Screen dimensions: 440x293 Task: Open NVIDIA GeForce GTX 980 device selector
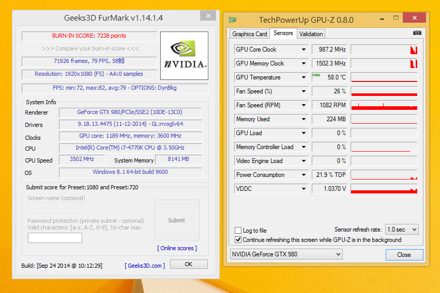click(x=286, y=254)
